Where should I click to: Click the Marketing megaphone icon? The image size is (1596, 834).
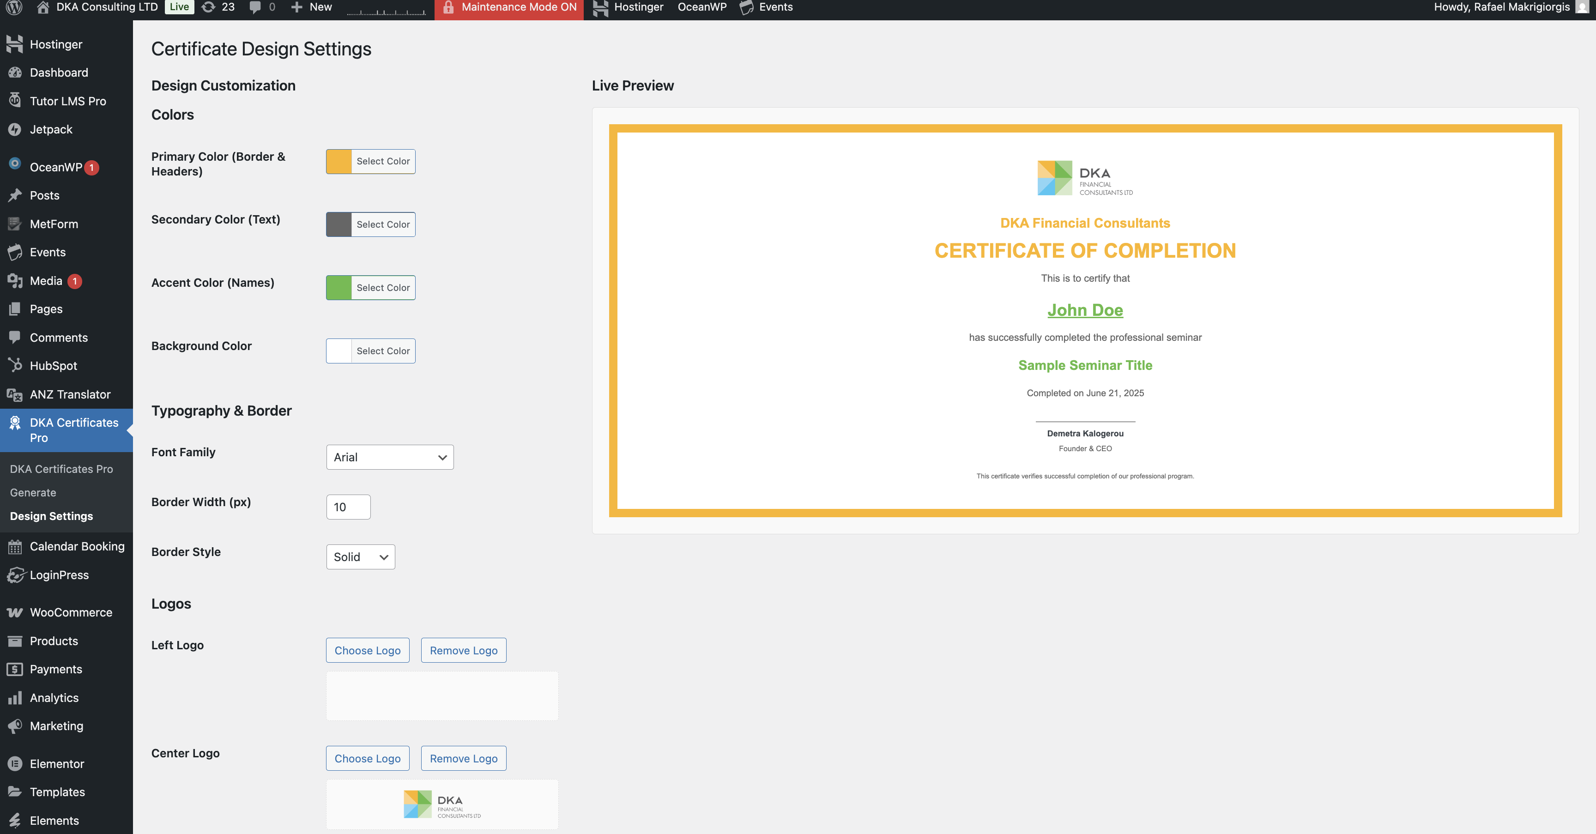click(x=15, y=725)
